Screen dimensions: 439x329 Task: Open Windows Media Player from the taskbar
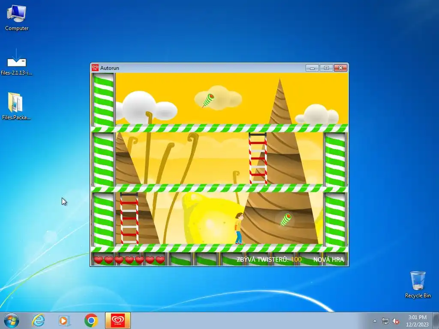point(64,320)
